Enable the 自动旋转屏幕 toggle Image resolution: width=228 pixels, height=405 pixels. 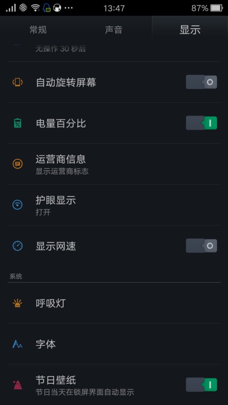point(201,82)
